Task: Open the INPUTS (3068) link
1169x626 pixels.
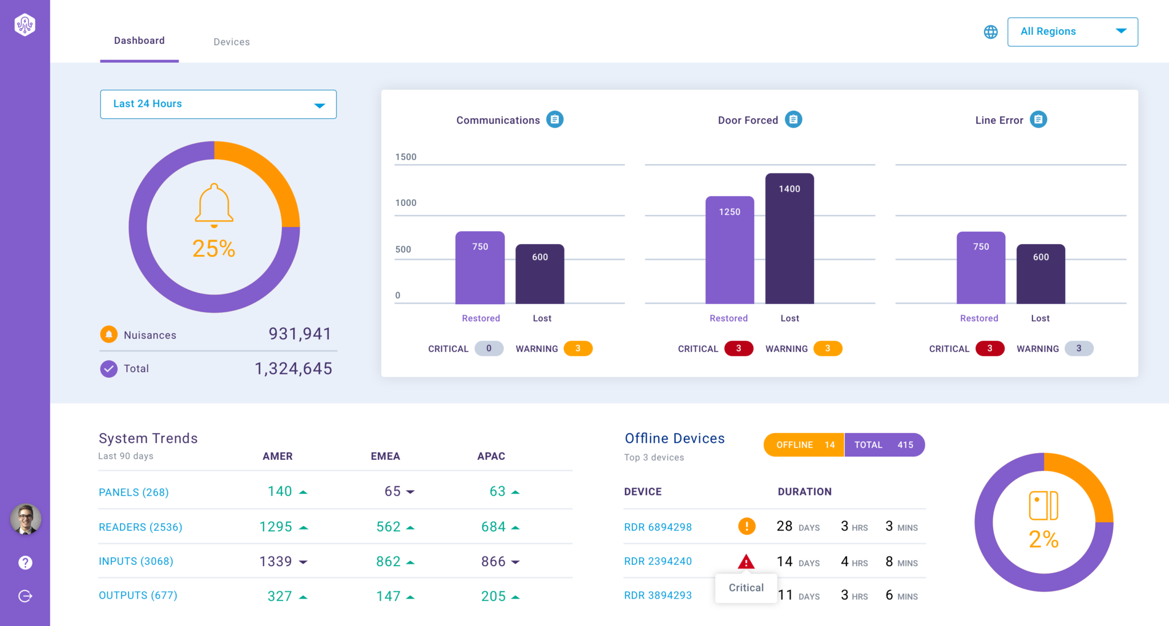Action: pos(136,561)
